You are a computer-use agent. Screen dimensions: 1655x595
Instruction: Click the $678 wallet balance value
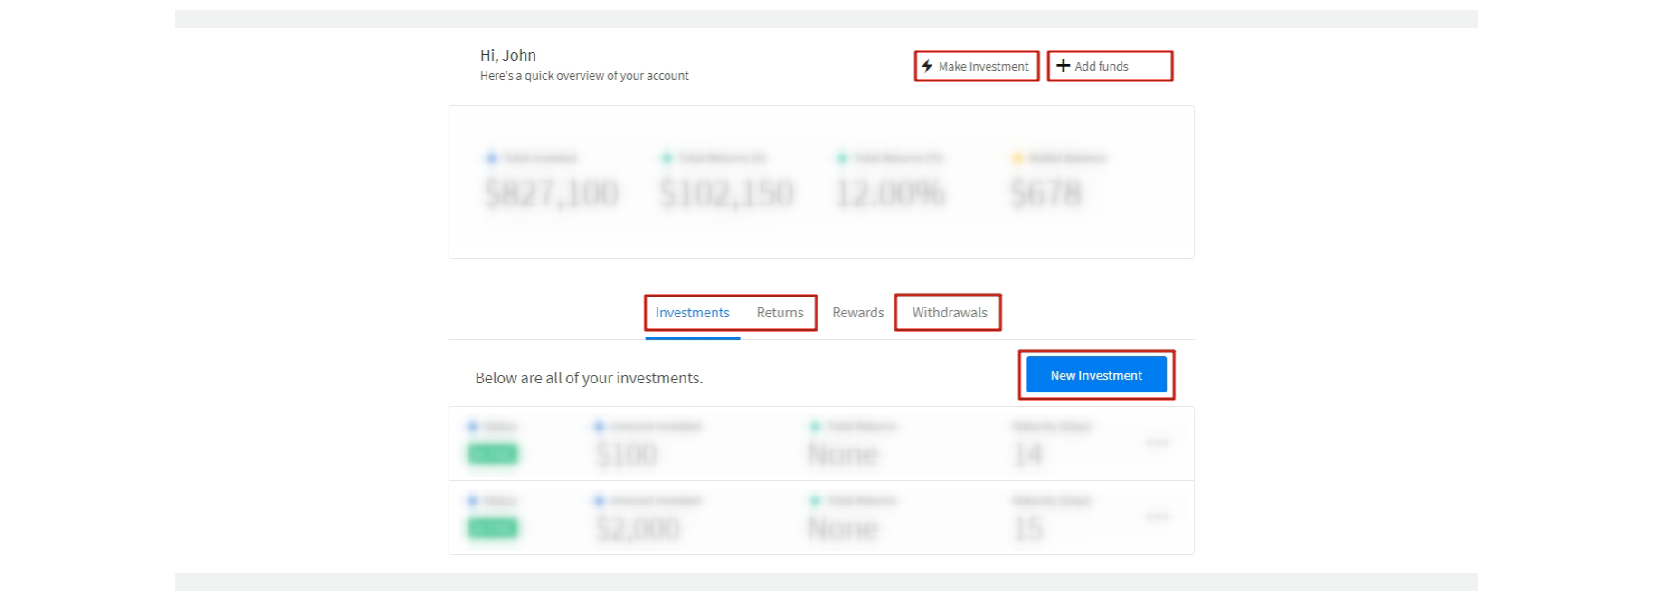pyautogui.click(x=1045, y=193)
